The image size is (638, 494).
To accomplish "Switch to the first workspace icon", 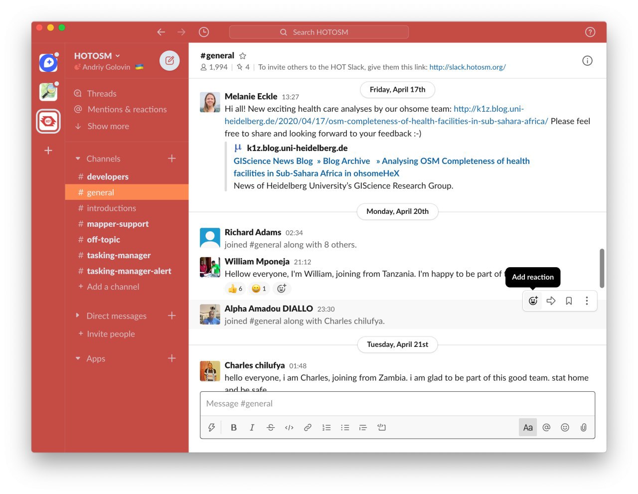I will coord(48,63).
